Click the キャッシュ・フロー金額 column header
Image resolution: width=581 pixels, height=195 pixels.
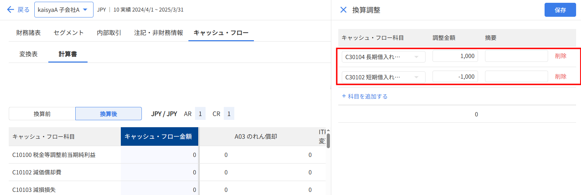(x=159, y=136)
